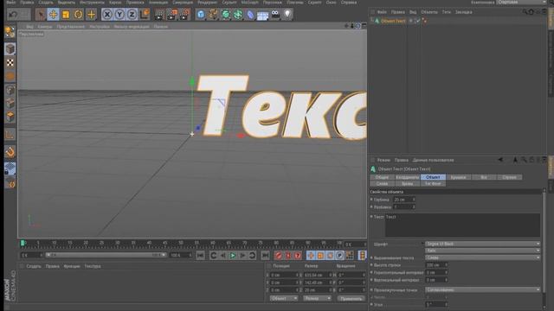Open the Render Settings icon
The height and width of the screenshot is (311, 554).
pos(184,15)
